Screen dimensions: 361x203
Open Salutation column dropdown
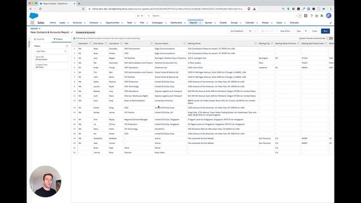[90, 43]
